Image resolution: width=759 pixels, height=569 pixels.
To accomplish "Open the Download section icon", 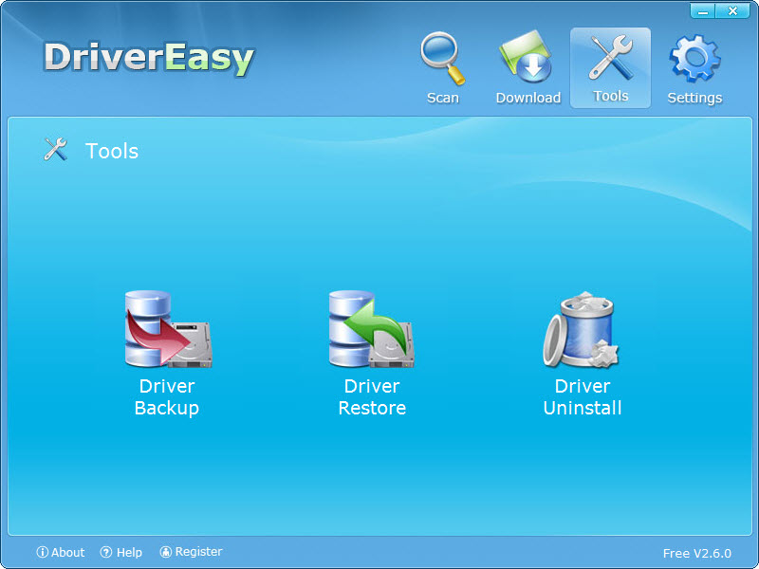I will pos(528,59).
